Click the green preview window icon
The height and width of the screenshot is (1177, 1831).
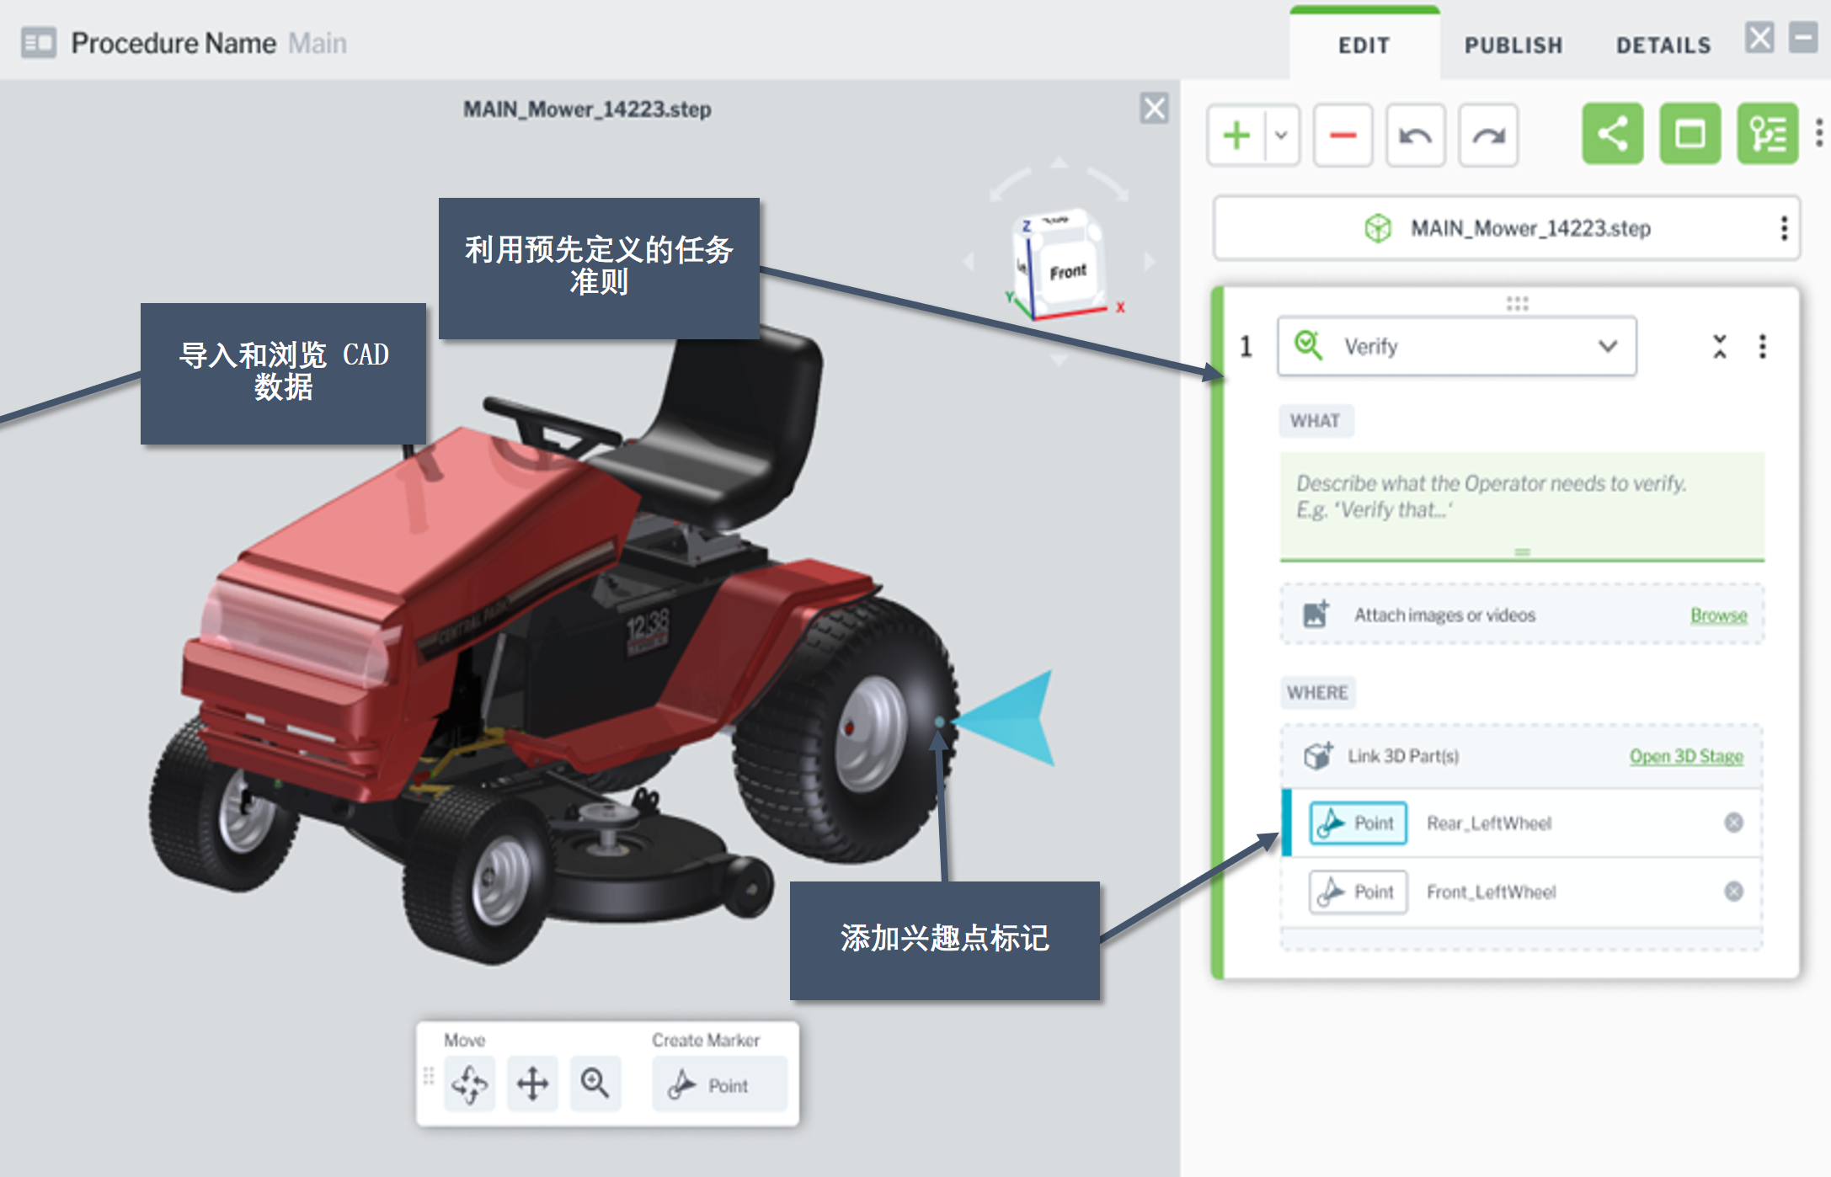click(1690, 135)
